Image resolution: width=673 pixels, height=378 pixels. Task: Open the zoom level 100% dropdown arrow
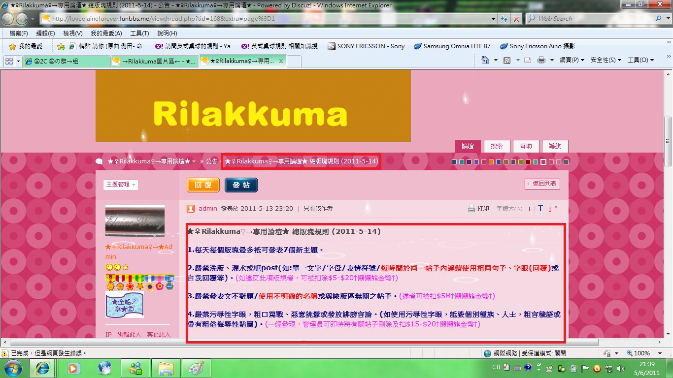point(660,353)
